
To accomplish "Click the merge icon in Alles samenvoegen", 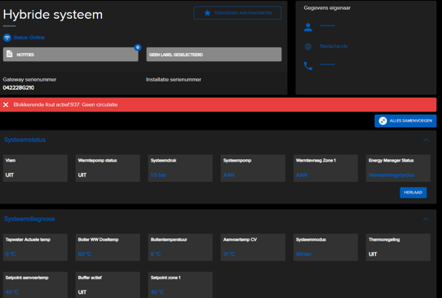I will click(x=382, y=121).
